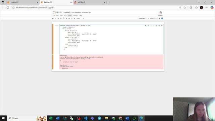Click the address bar URL field
This screenshot has width=215, height=121.
coord(96,7)
